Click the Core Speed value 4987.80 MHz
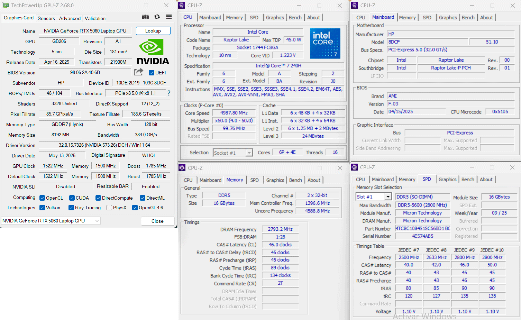The height and width of the screenshot is (320, 521). (234, 113)
